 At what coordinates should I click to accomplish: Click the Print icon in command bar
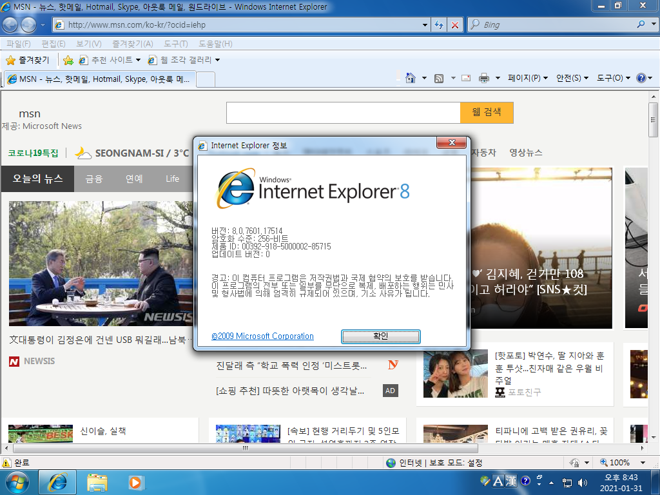pos(484,78)
